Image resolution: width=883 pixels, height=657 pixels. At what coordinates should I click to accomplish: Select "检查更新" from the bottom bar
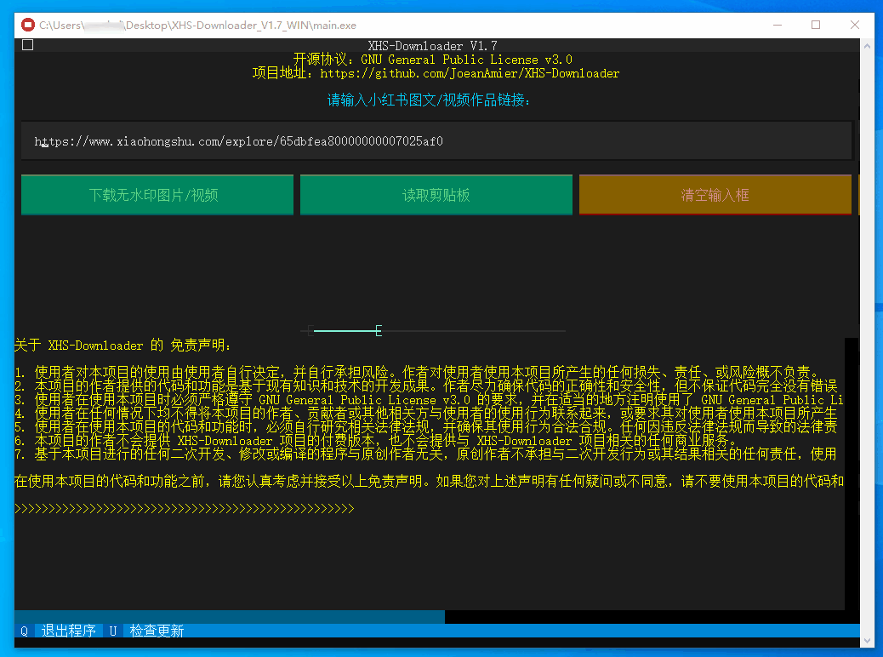pyautogui.click(x=157, y=631)
